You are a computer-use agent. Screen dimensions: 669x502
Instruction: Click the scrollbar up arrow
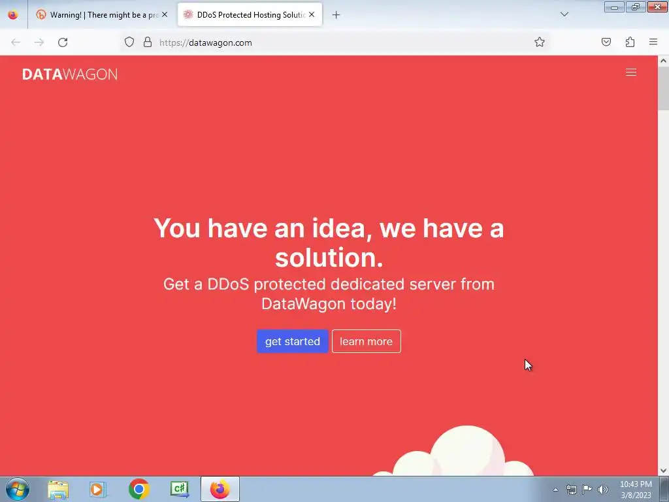tap(663, 61)
